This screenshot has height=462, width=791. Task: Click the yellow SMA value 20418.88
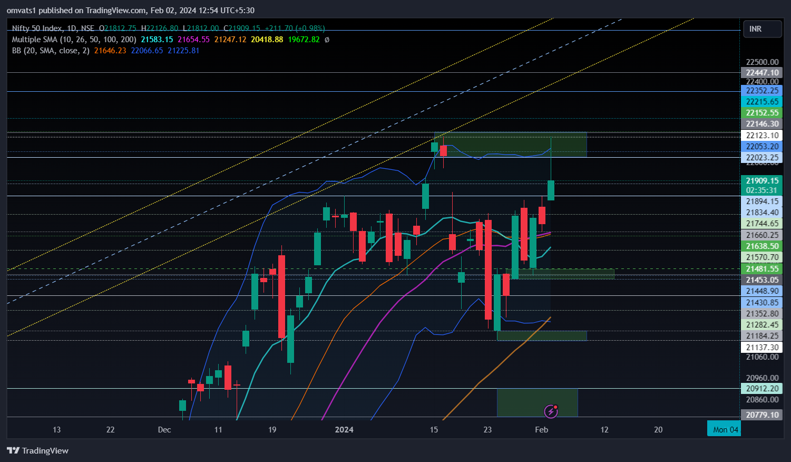point(267,40)
